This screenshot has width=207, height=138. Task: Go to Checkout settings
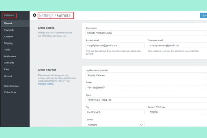tap(9, 37)
